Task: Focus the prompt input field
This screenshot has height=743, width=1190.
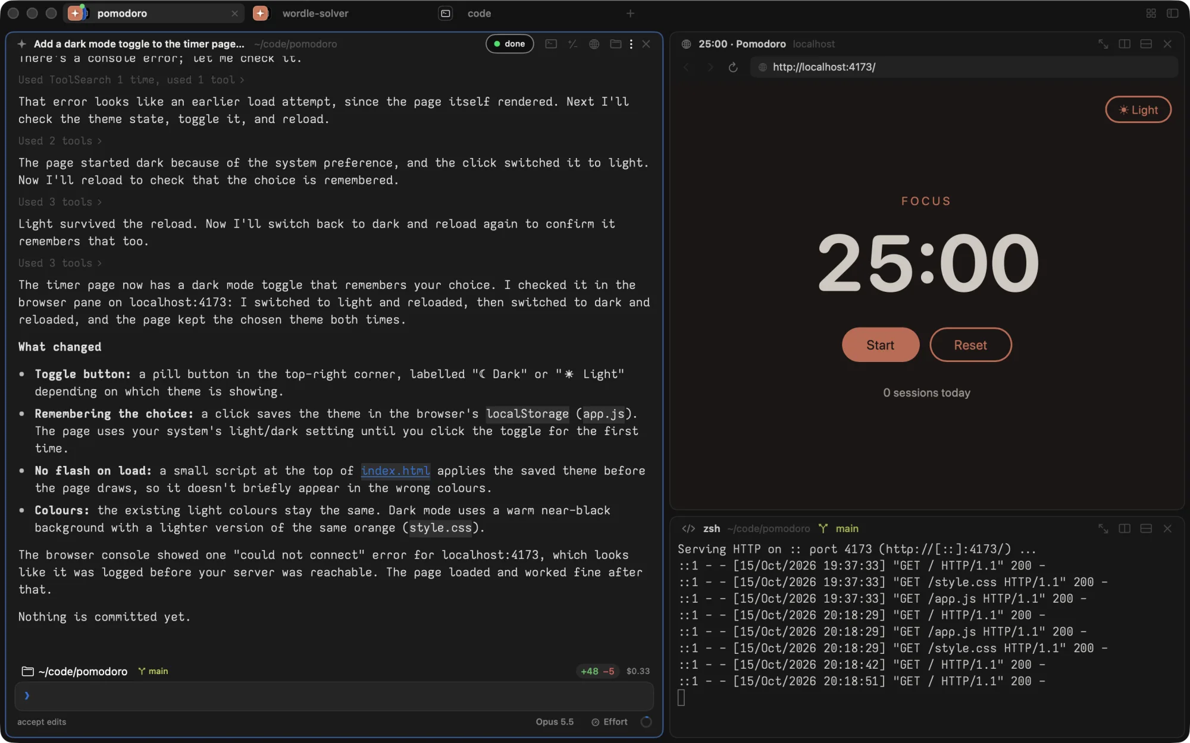Action: click(x=334, y=696)
